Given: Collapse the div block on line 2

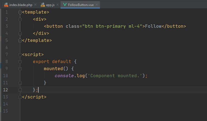Looking at the screenshot, I should 20,19.
